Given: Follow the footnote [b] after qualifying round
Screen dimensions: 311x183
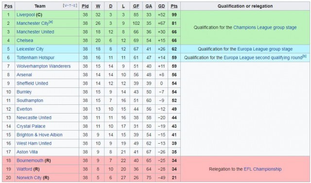Looking at the screenshot, I should [304, 56].
